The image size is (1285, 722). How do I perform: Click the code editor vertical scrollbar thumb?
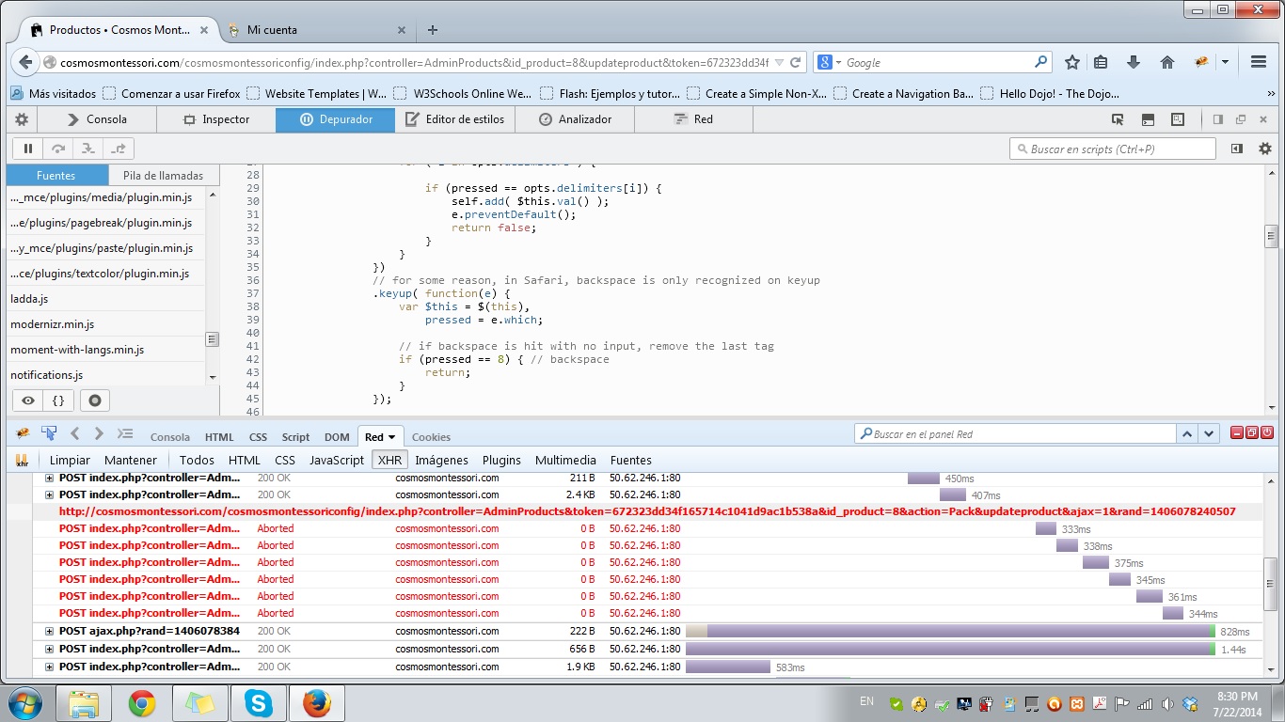[1271, 237]
